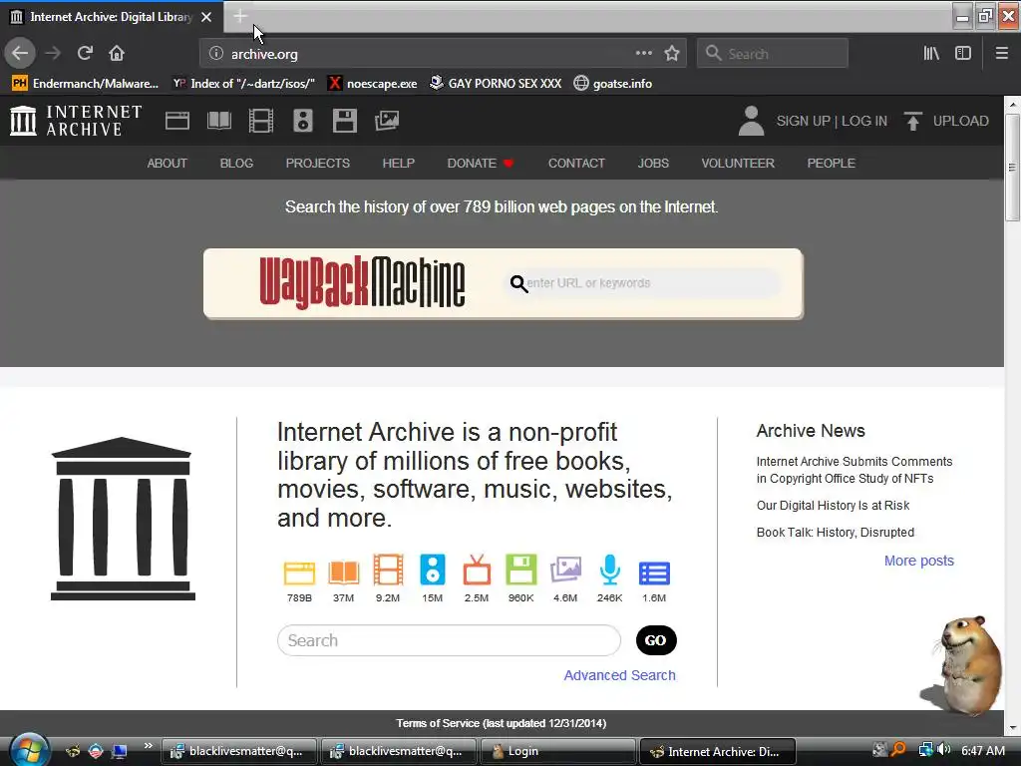This screenshot has height=766, width=1021.
Task: Open a new browser tab
Action: pyautogui.click(x=239, y=16)
